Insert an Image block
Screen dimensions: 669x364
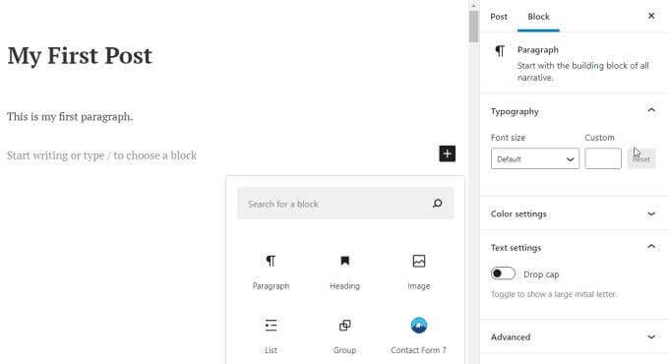418,272
